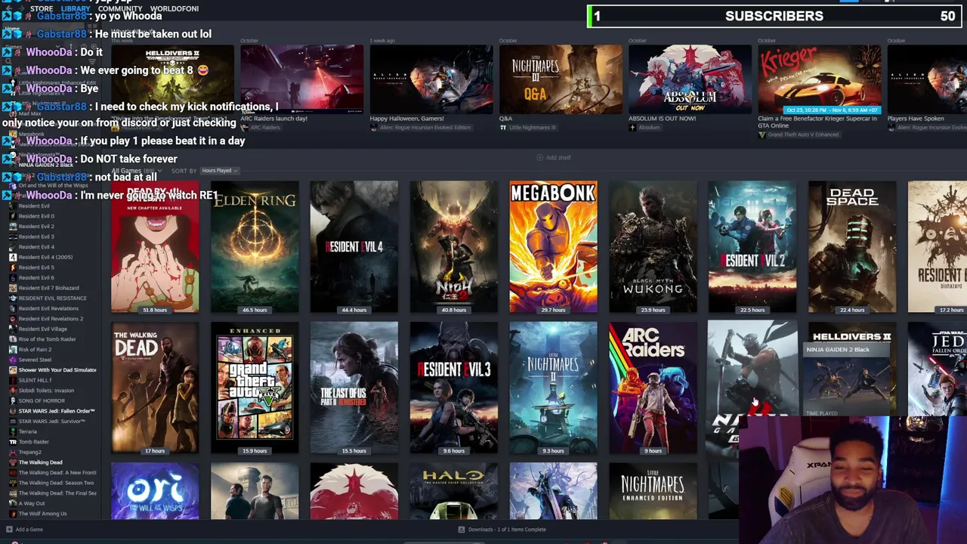Open The Walking Dead cover with 17 hours
The width and height of the screenshot is (967, 544).
point(155,388)
